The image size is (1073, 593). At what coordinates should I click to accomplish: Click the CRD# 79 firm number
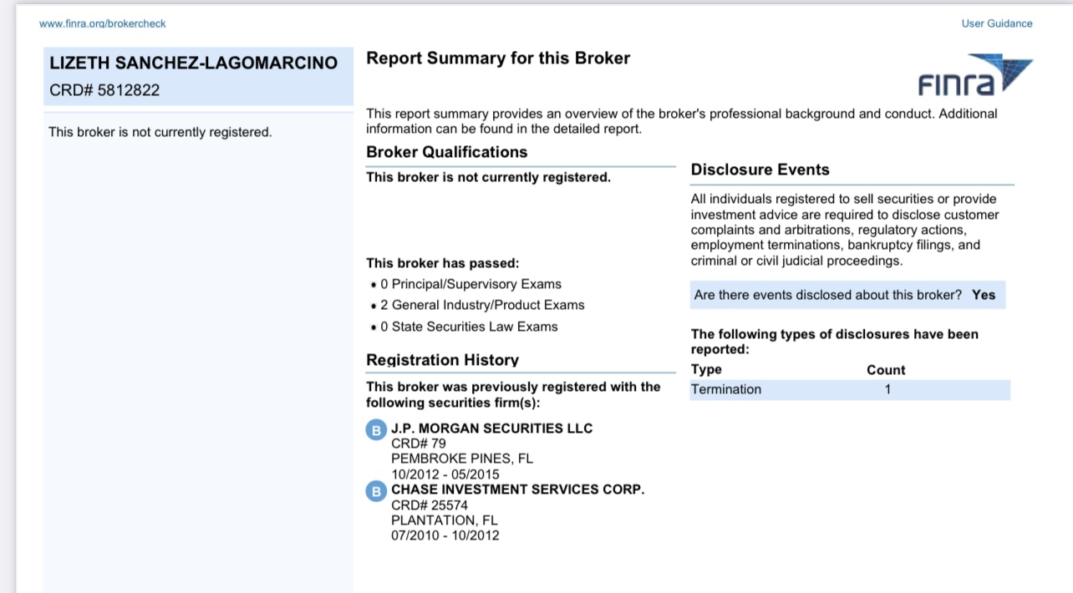pyautogui.click(x=419, y=443)
